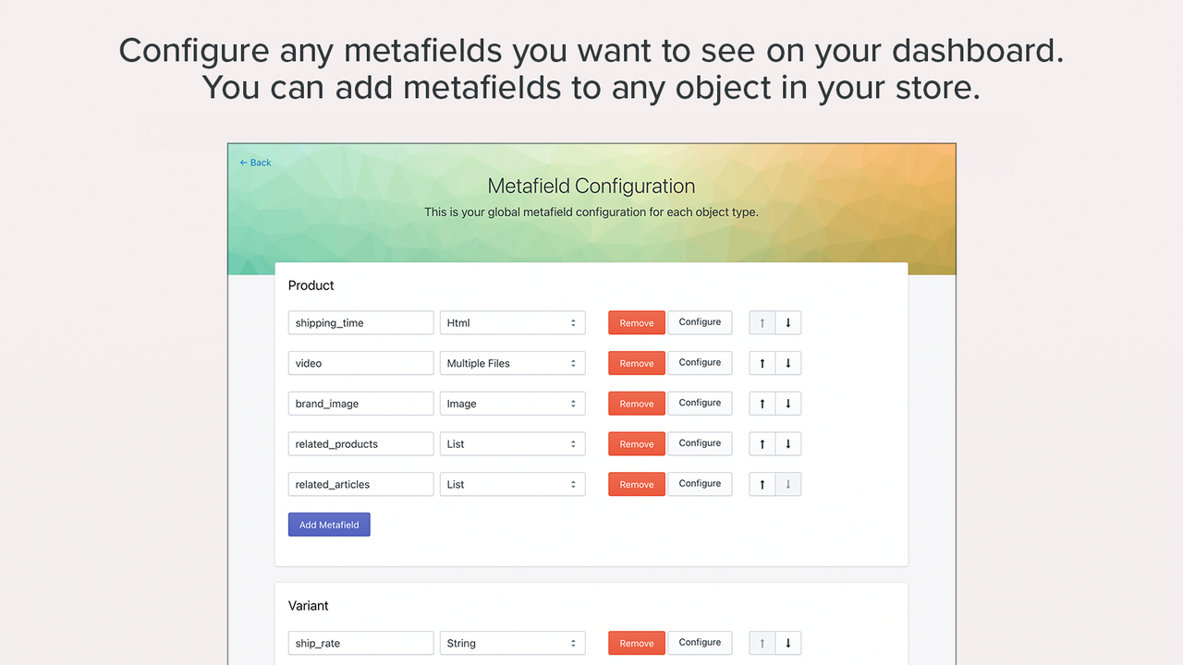
Task: Click the related_products name input field
Action: (360, 443)
